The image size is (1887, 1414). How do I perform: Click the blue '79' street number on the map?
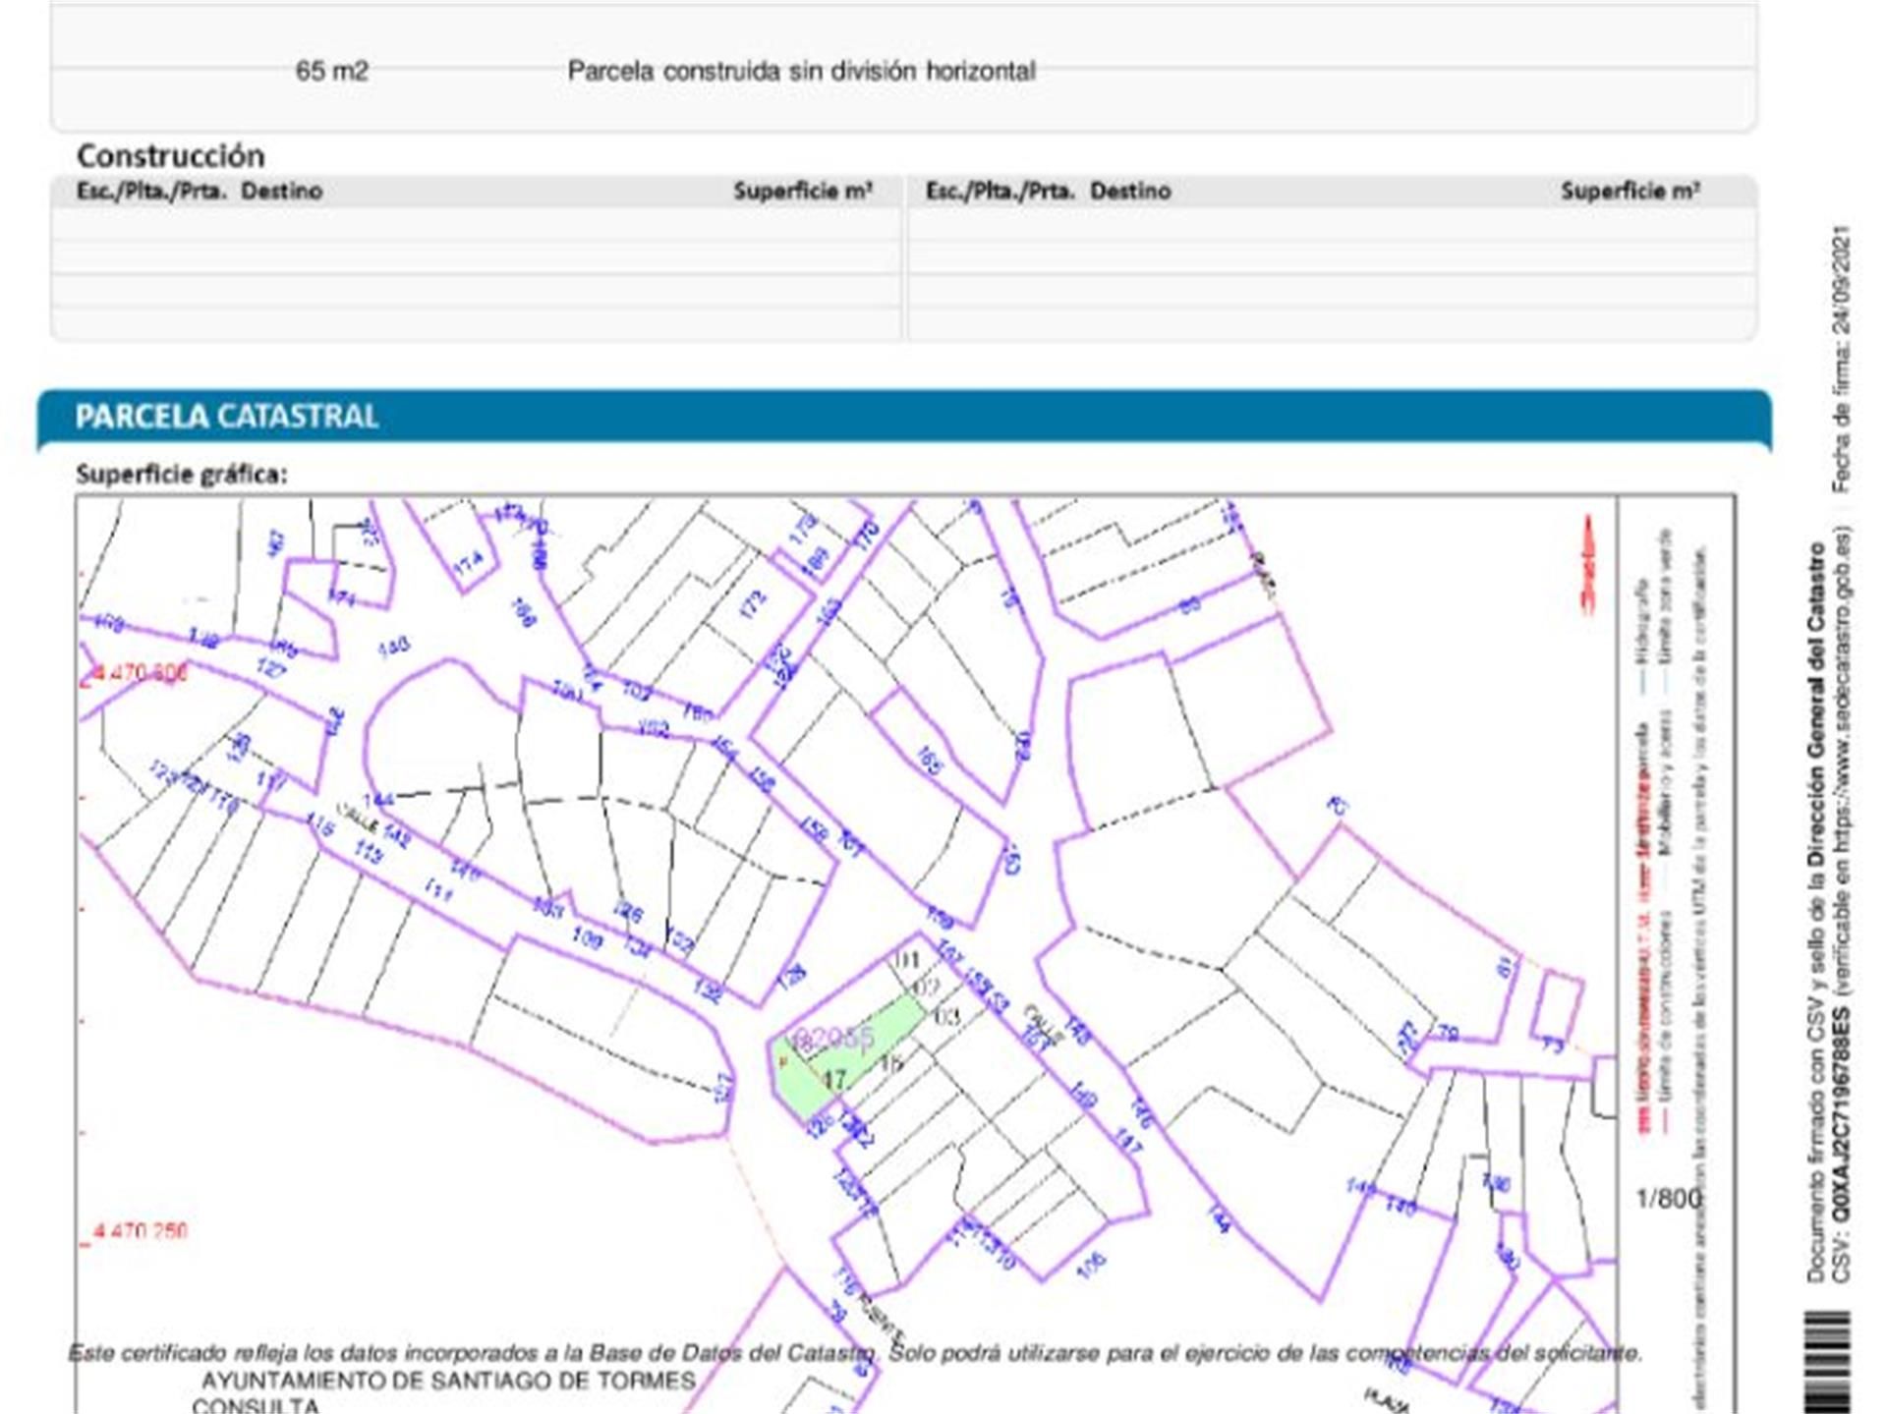click(1449, 1033)
